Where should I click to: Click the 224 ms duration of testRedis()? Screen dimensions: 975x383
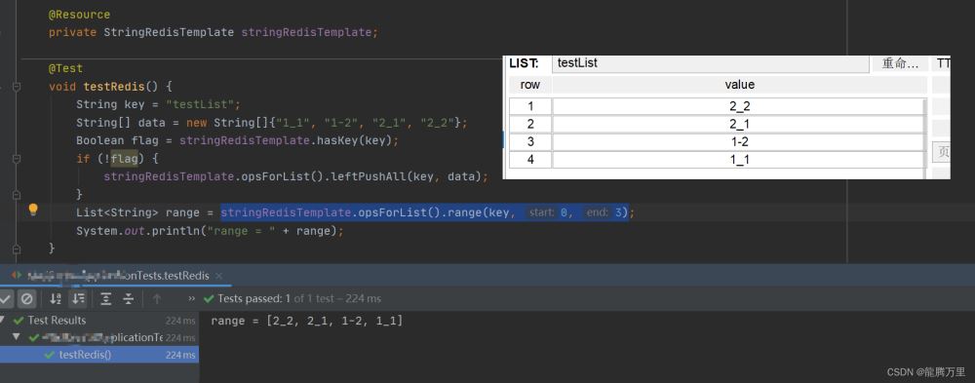click(180, 355)
